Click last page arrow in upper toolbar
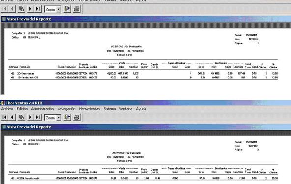 (x=38, y=9)
